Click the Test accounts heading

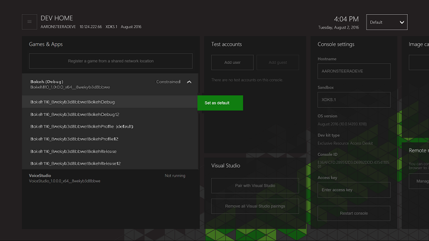(x=226, y=44)
